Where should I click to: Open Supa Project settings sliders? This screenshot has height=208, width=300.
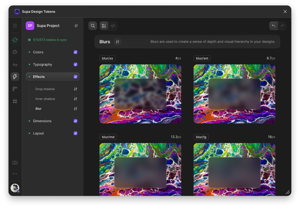point(76,26)
